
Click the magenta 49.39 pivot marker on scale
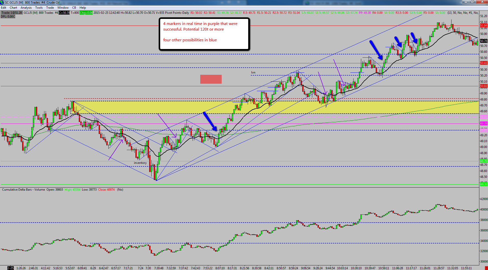484,124
